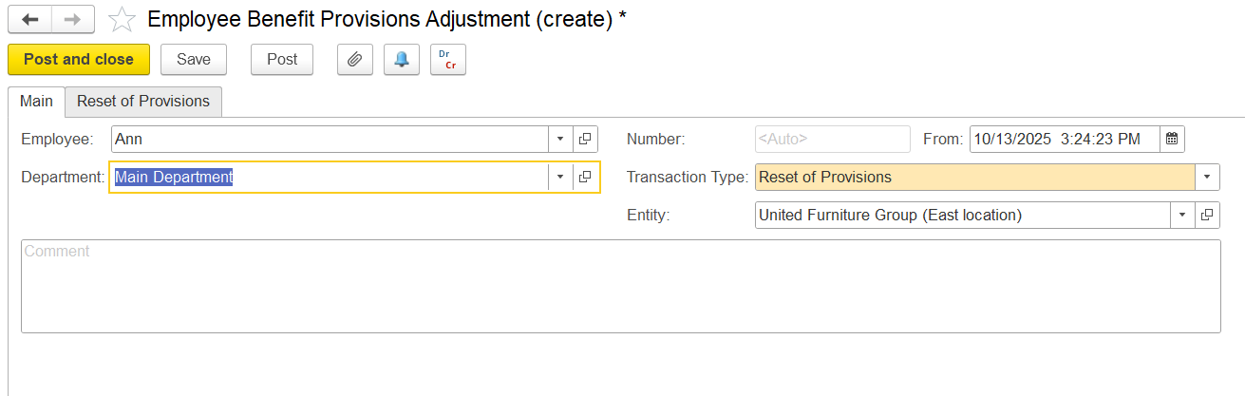1245x396 pixels.
Task: Expand the Employee dropdown list
Action: [x=560, y=139]
